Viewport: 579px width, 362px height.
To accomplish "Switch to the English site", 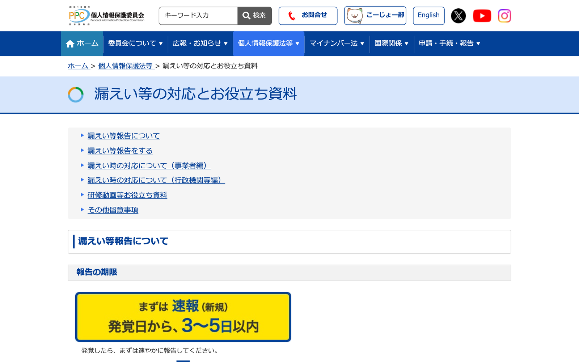I will click(x=428, y=16).
